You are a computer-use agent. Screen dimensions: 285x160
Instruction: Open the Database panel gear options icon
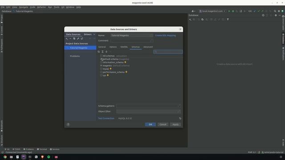[x=276, y=15]
